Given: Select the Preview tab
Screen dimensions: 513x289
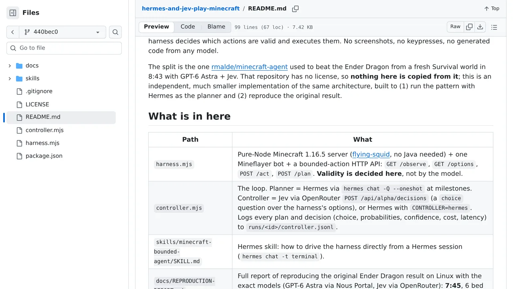Looking at the screenshot, I should [x=156, y=27].
